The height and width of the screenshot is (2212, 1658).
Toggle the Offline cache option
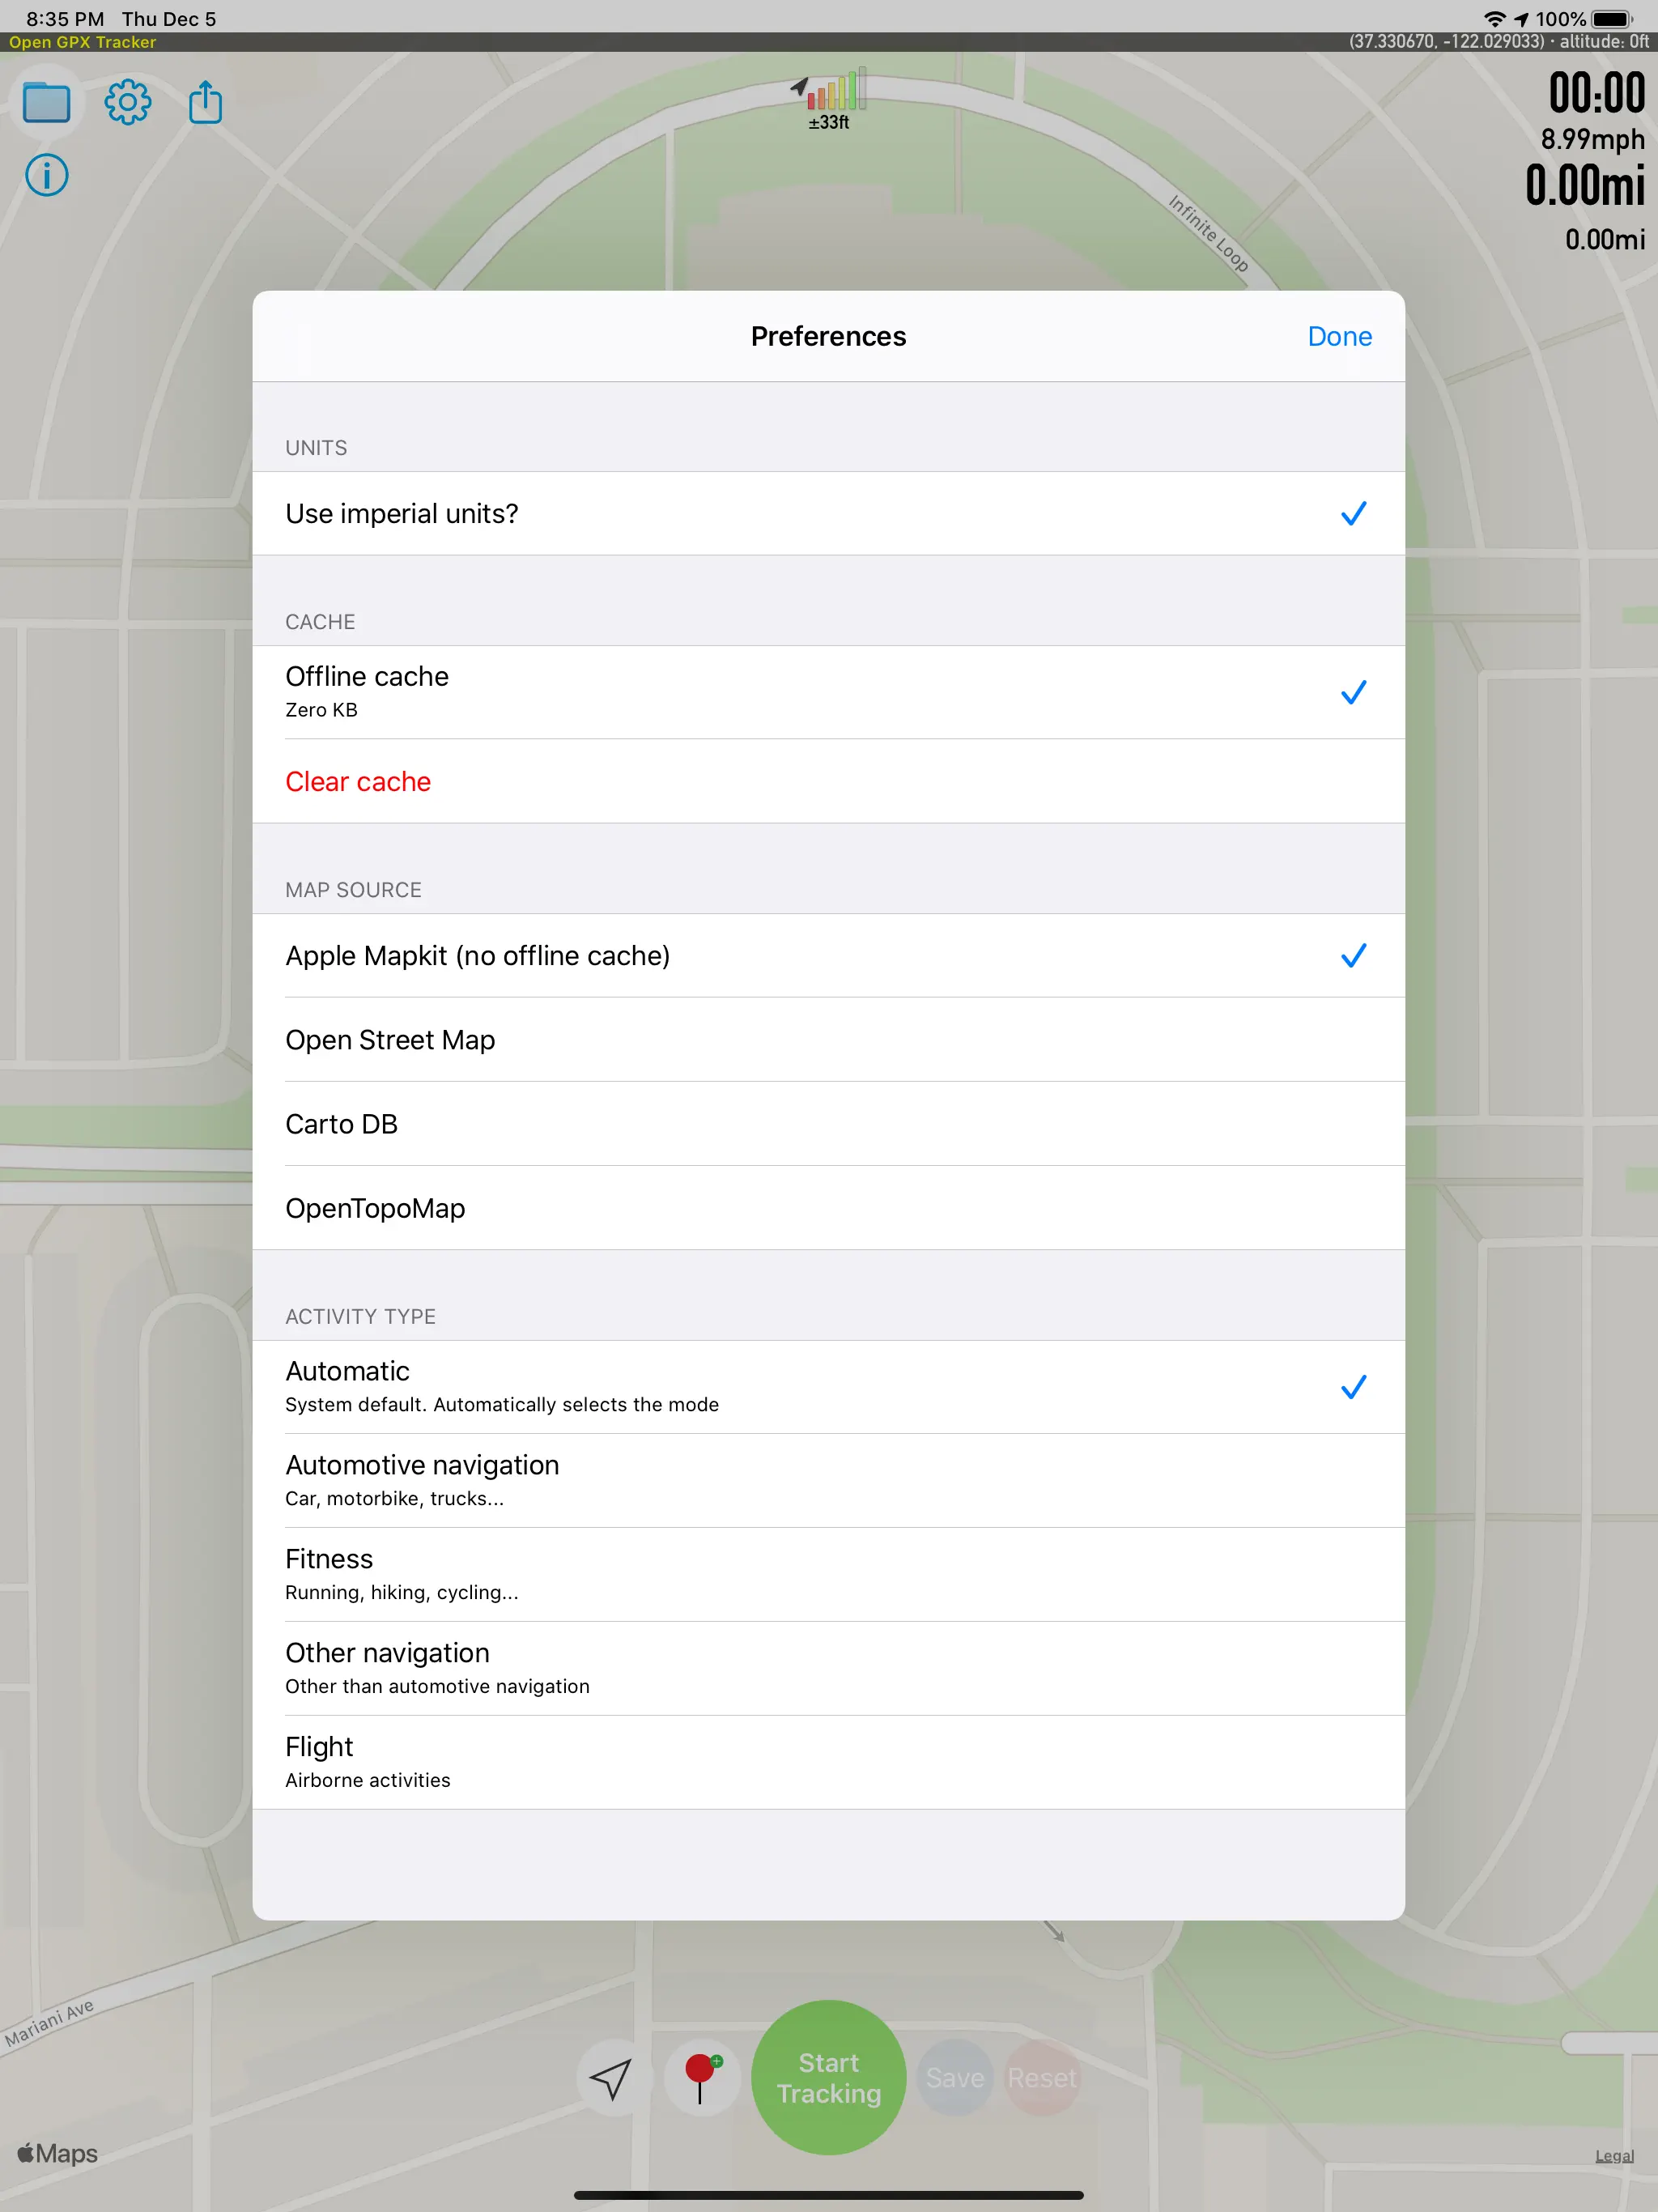click(829, 692)
